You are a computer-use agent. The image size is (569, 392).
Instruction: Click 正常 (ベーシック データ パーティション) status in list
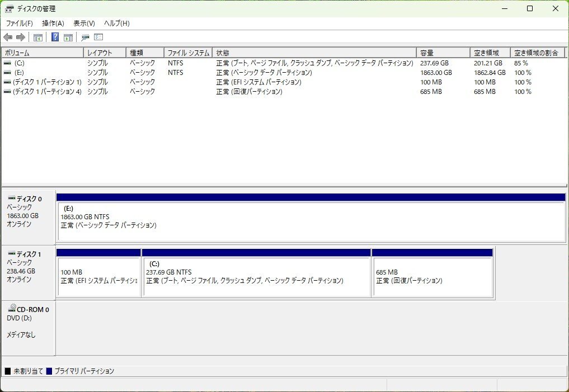[264, 73]
